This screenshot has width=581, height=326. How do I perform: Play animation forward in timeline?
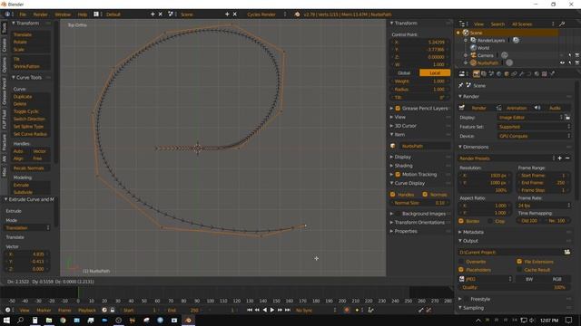tap(272, 310)
